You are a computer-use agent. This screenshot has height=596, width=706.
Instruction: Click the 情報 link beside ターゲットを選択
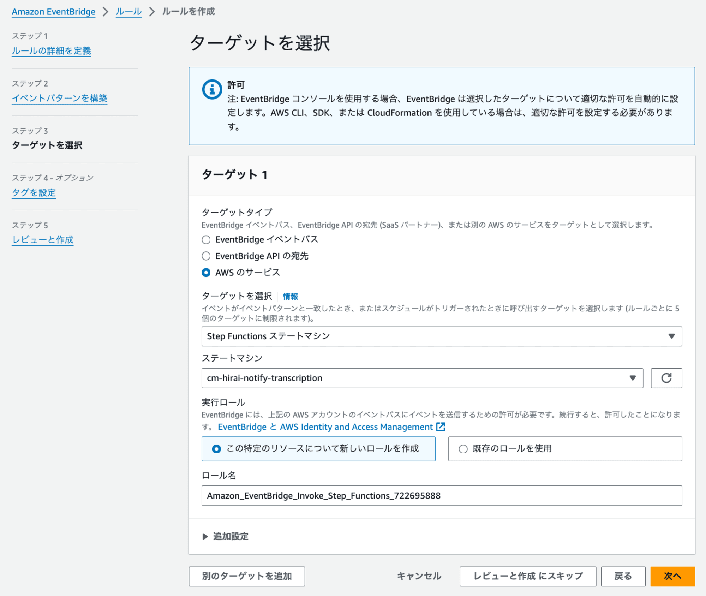click(x=291, y=297)
